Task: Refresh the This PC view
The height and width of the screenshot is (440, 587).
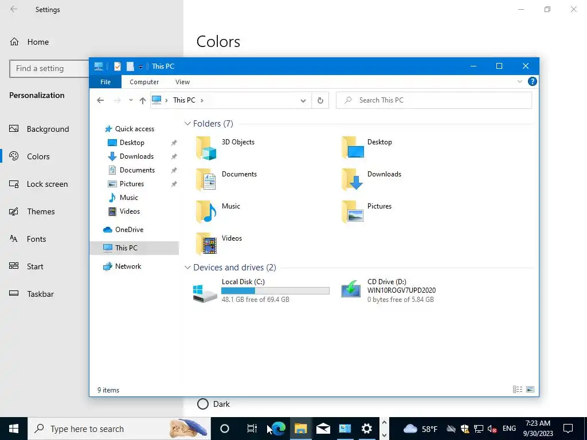Action: coord(320,100)
